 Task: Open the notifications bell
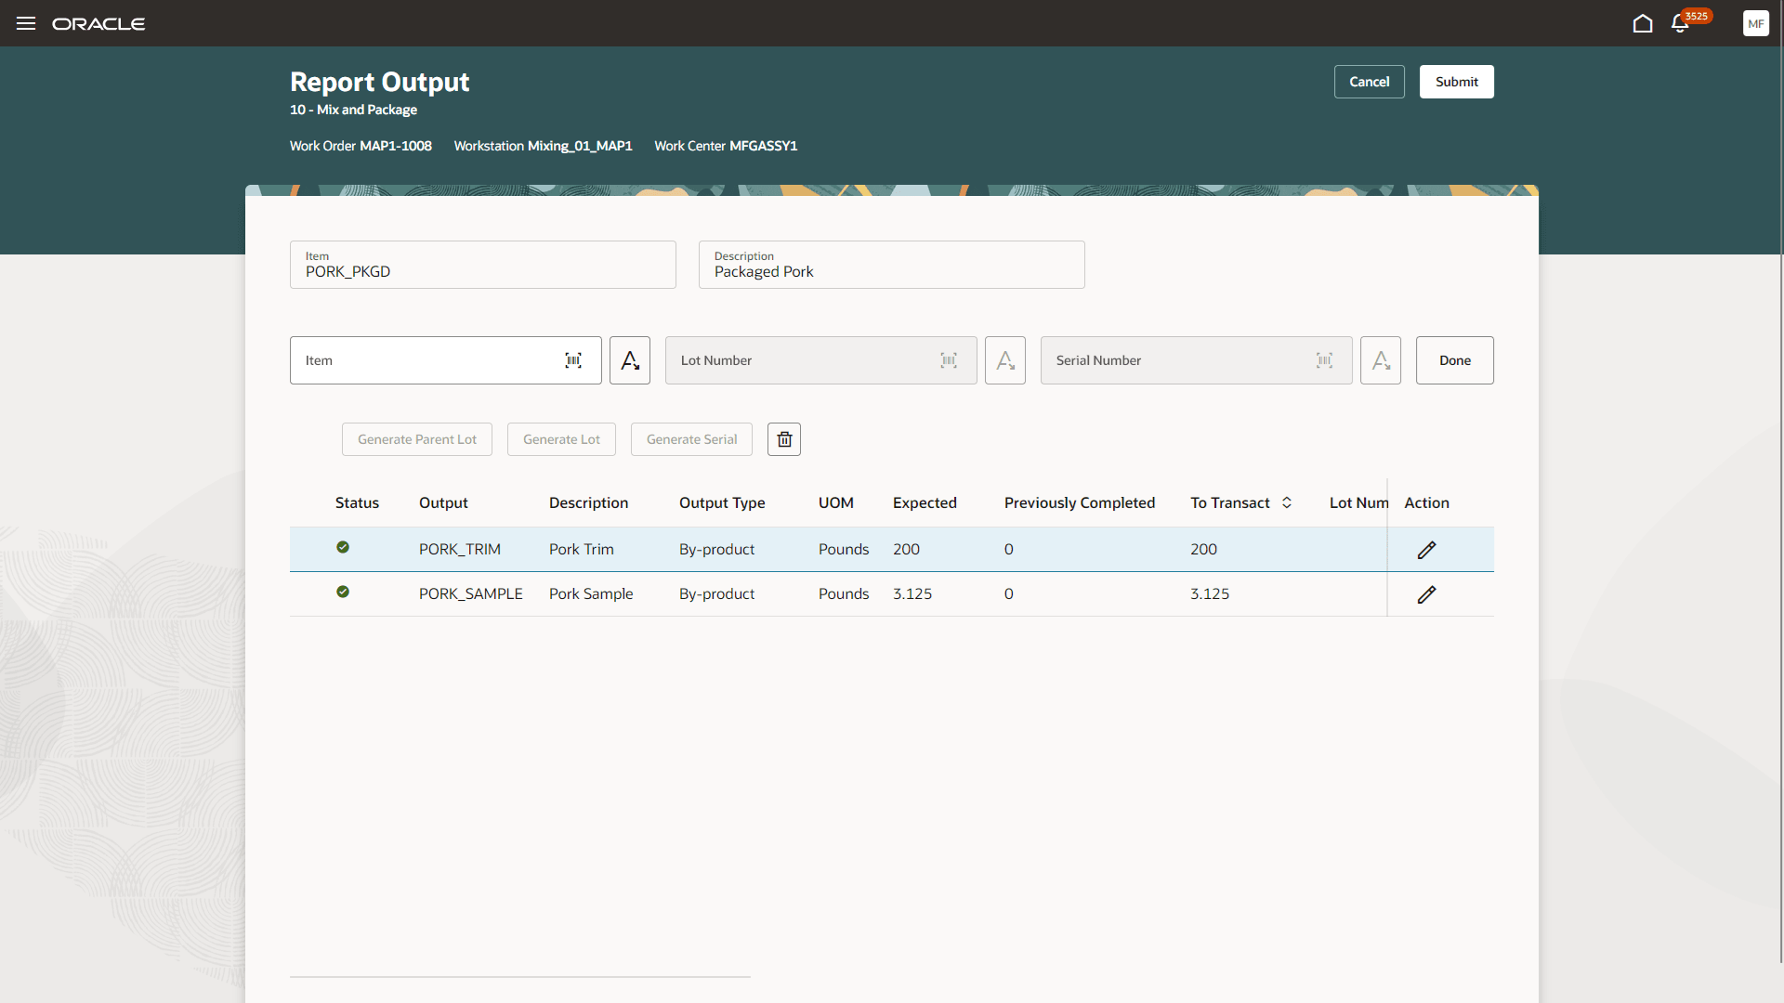tap(1680, 24)
